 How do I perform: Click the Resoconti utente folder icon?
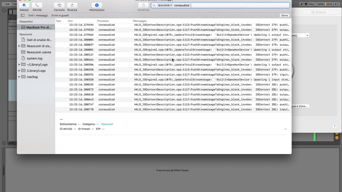23,52
